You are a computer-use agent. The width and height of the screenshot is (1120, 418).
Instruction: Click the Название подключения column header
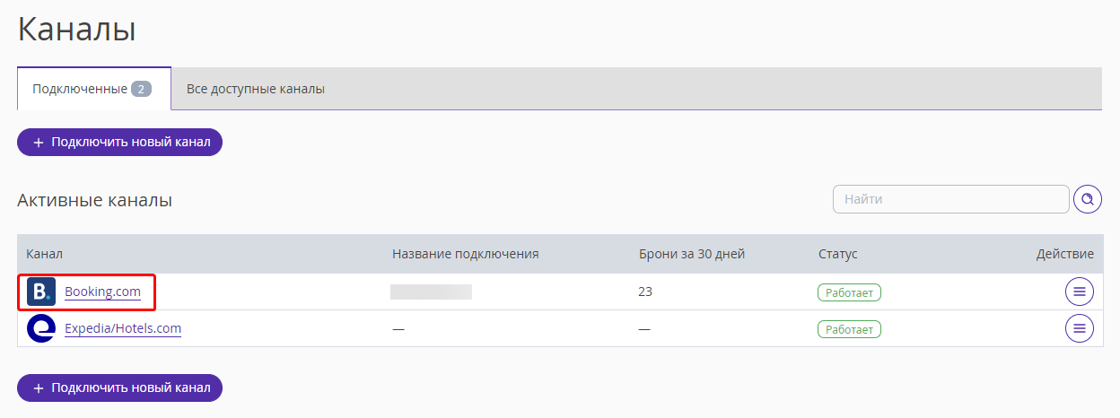tap(465, 254)
